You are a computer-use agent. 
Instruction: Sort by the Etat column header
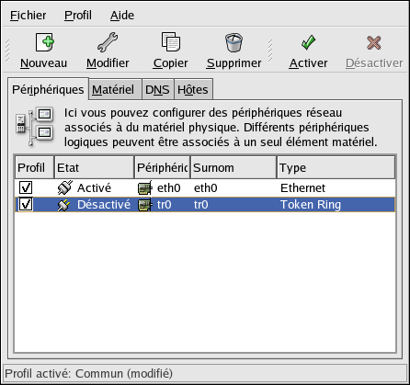pos(95,167)
